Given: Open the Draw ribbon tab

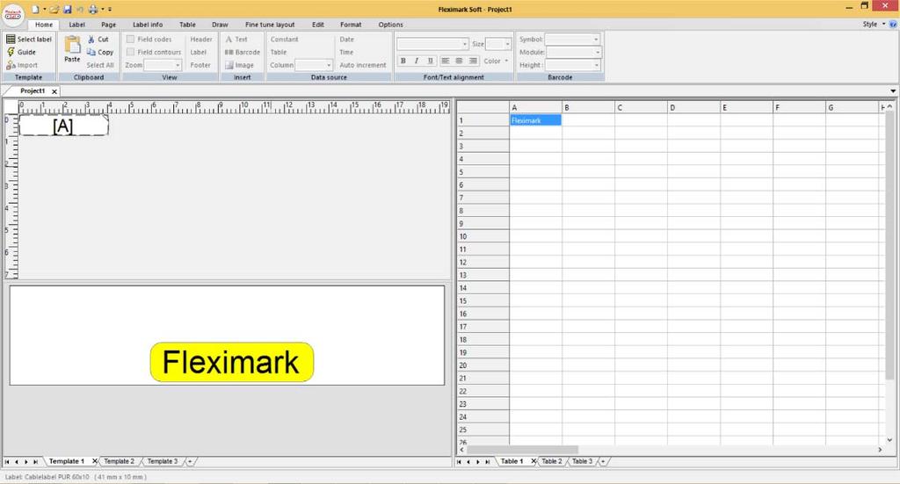Looking at the screenshot, I should point(220,25).
